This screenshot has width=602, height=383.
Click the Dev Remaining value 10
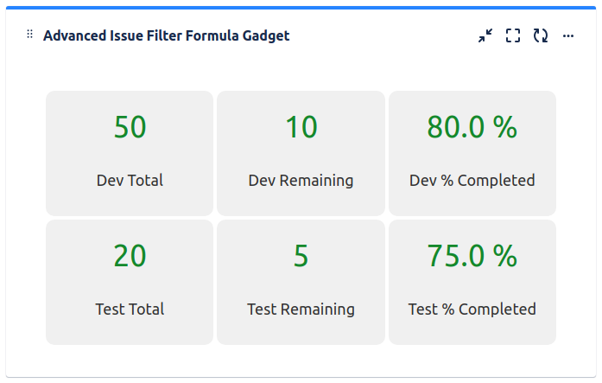pos(301,128)
